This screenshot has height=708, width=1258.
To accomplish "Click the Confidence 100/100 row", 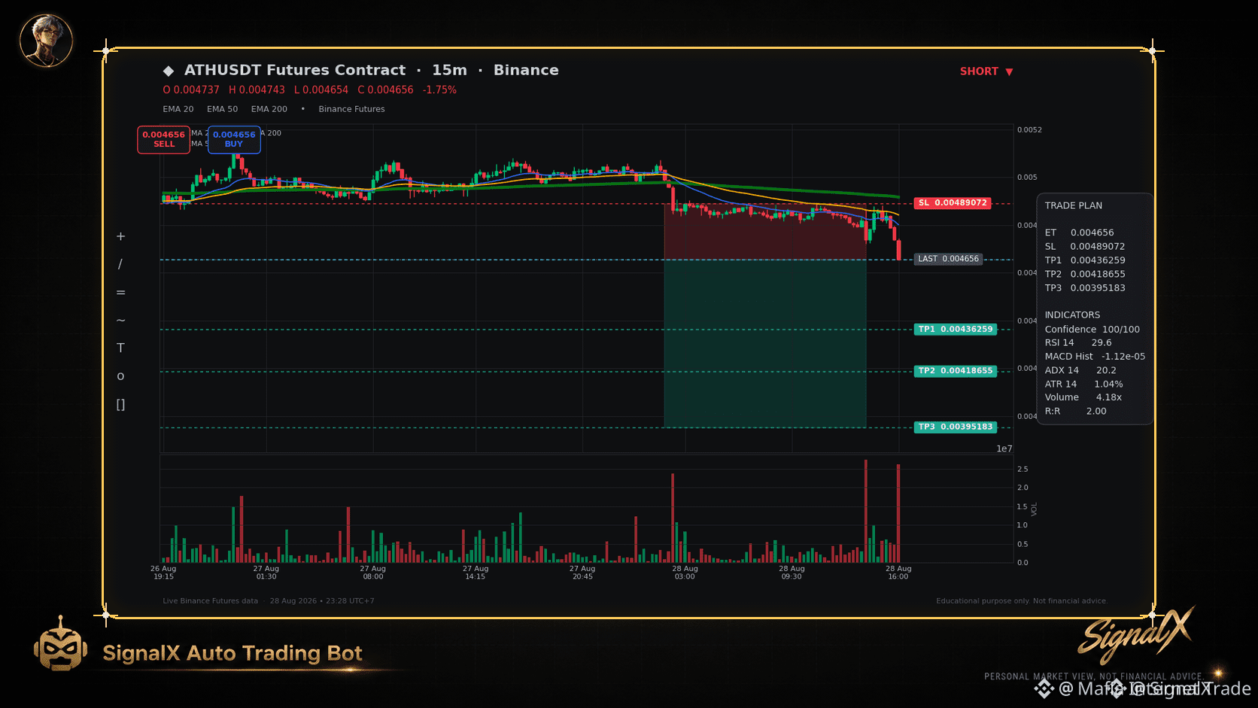I will pos(1092,330).
